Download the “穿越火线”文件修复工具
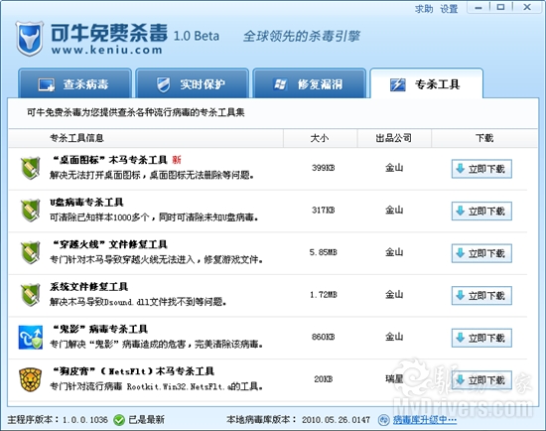The height and width of the screenshot is (431, 546). coord(481,253)
